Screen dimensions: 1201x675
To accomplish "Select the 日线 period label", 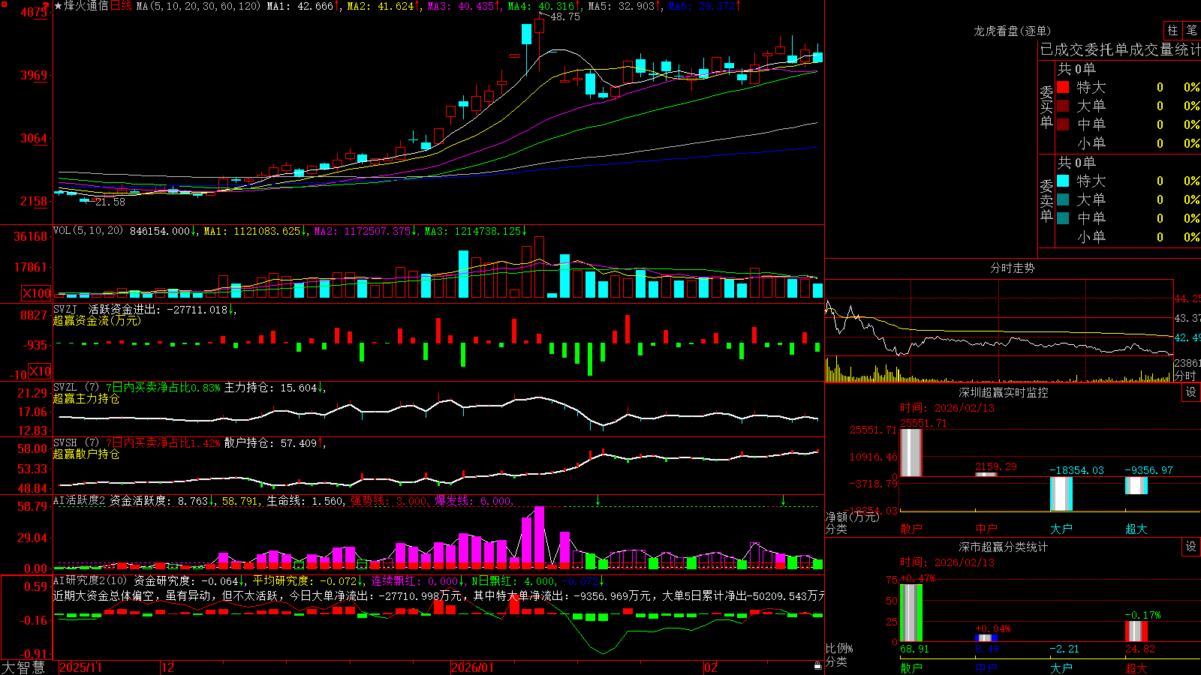I will coord(121,6).
